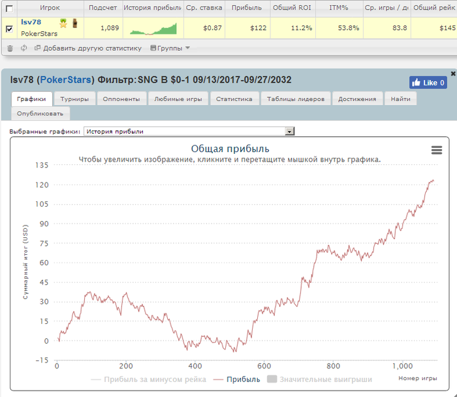This screenshot has height=397, width=457.
Task: Click the 'История прибыли' column header
Action: pos(153,8)
